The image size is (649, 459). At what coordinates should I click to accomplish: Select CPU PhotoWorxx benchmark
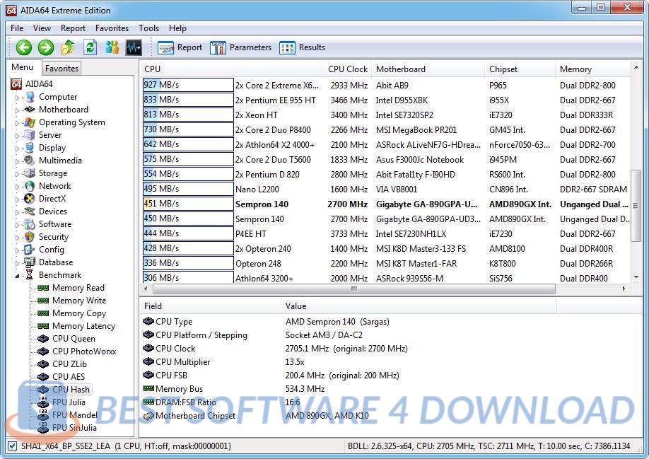click(84, 351)
